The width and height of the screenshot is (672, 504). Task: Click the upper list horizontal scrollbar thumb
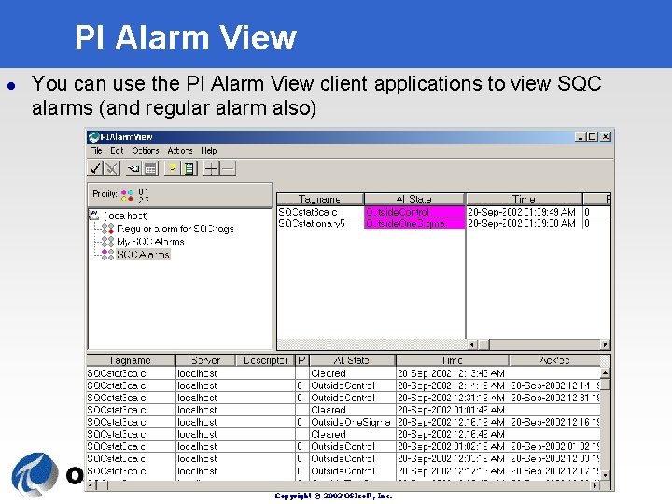click(483, 344)
